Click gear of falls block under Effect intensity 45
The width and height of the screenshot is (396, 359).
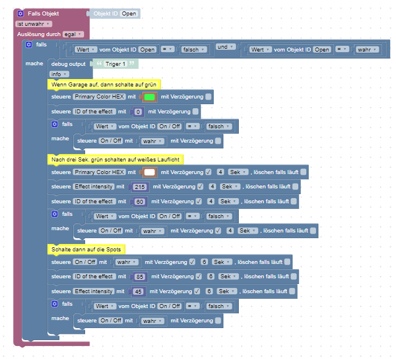54,304
